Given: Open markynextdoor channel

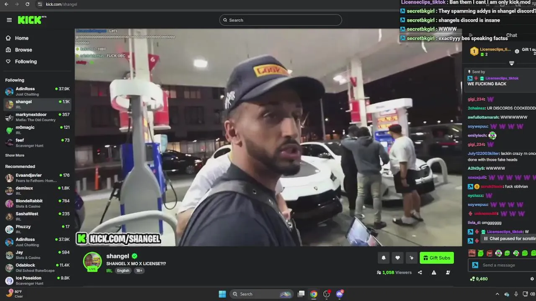Looking at the screenshot, I should (x=37, y=117).
